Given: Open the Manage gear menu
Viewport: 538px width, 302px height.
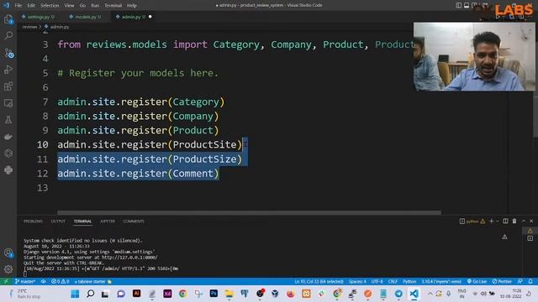Looking at the screenshot, I should (8, 269).
